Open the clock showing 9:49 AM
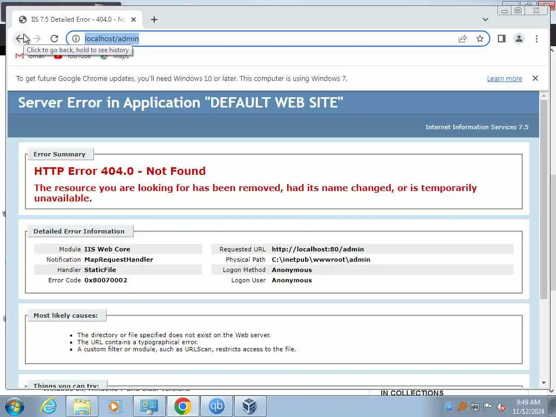556x417 pixels. 528,407
